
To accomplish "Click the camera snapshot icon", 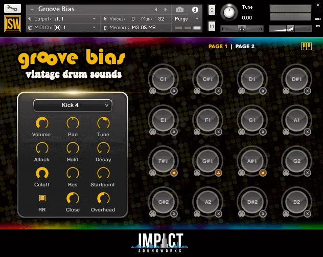I will (179, 10).
